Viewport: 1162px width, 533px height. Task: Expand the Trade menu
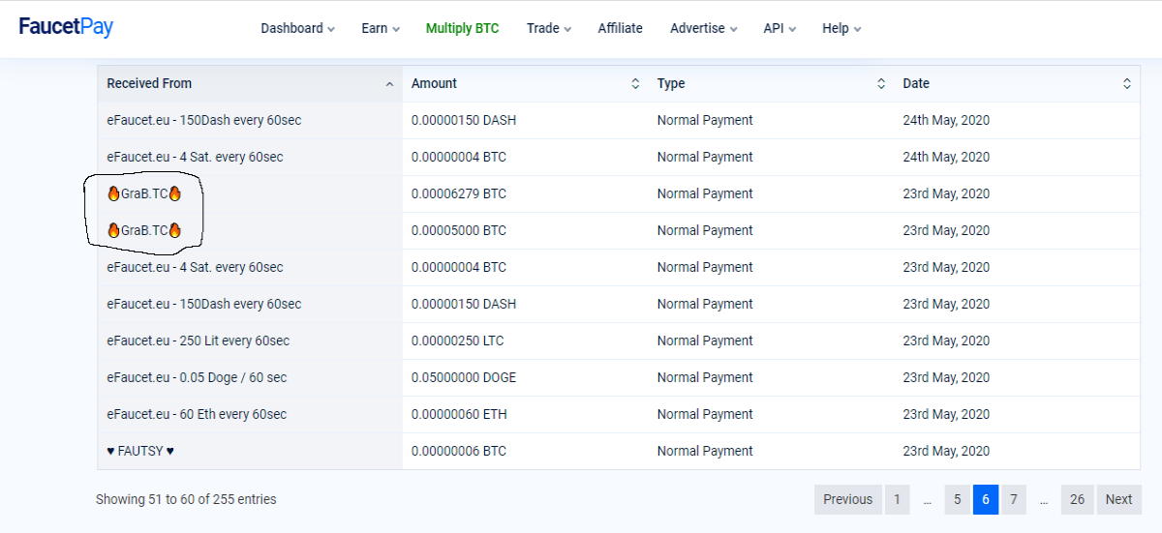tap(549, 28)
